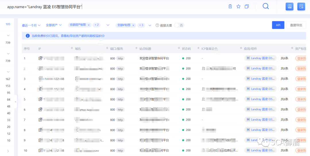Image resolution: width=310 pixels, height=156 pixels.
Task: Click the 数据导出 button
Action: point(296,25)
